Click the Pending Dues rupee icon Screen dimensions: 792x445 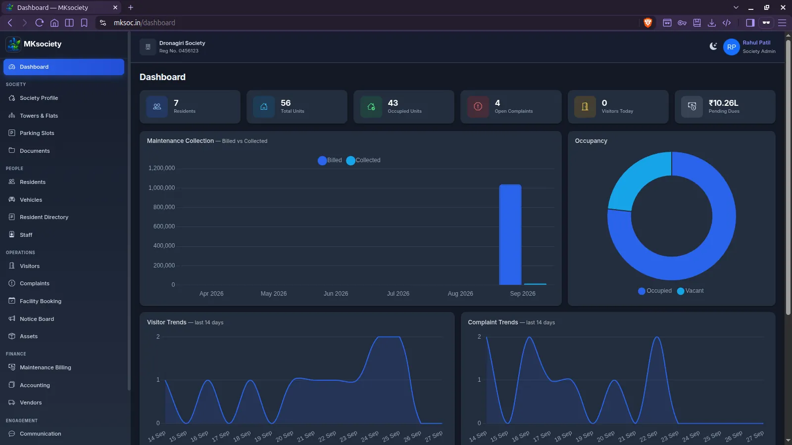(x=692, y=107)
